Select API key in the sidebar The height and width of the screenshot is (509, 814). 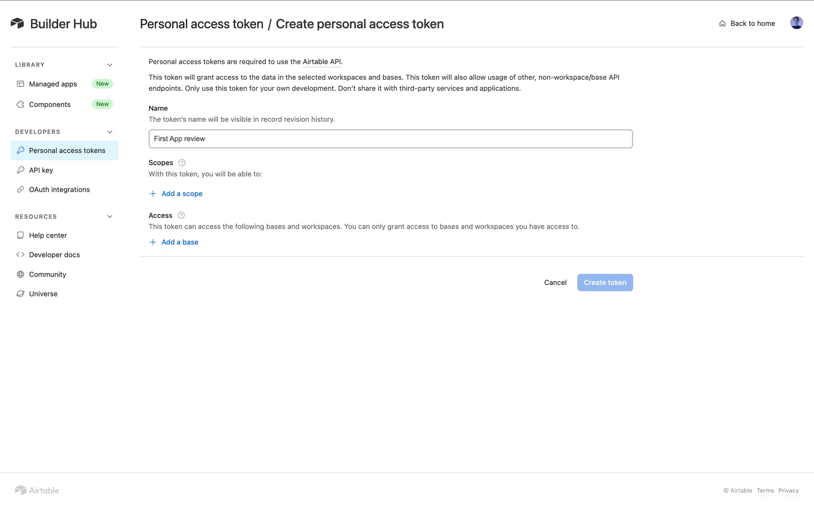coord(41,170)
